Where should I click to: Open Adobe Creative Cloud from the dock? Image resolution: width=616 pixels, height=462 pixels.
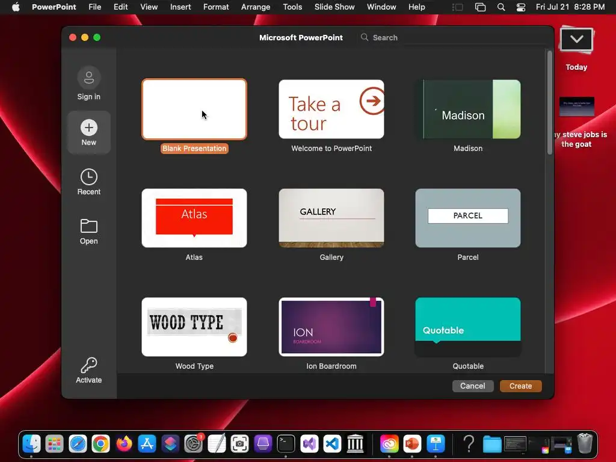(x=389, y=444)
